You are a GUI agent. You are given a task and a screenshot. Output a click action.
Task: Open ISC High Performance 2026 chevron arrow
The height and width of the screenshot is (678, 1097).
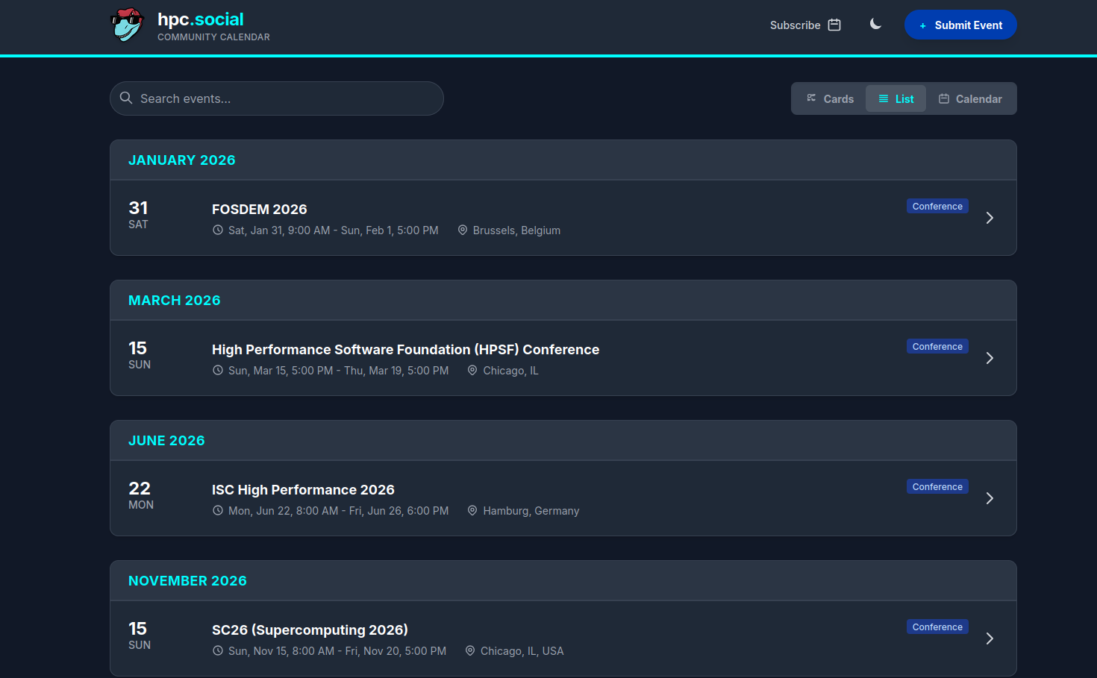tap(990, 498)
